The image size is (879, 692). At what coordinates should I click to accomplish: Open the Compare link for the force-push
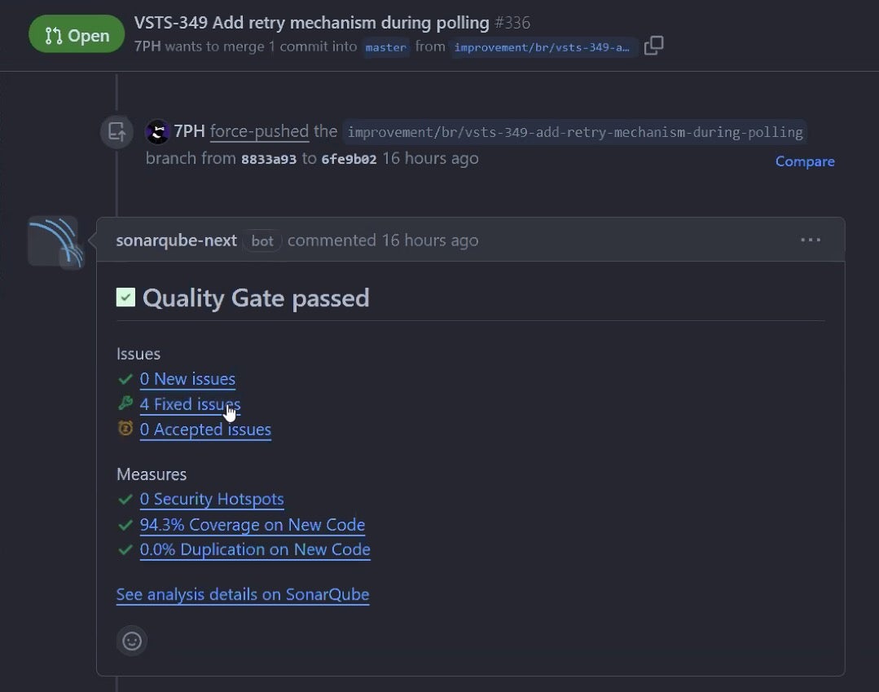tap(804, 161)
